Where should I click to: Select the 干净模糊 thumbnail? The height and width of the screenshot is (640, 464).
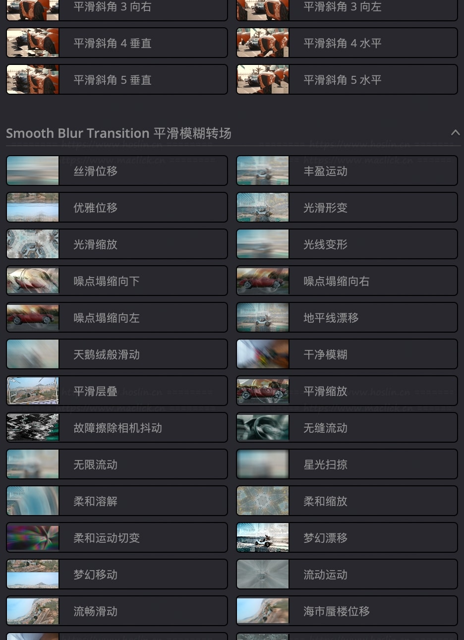tap(263, 354)
